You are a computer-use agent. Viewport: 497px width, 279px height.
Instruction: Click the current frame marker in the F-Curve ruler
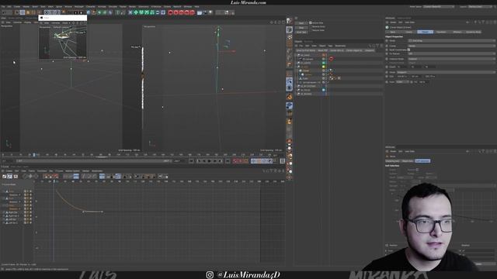pyautogui.click(x=54, y=181)
